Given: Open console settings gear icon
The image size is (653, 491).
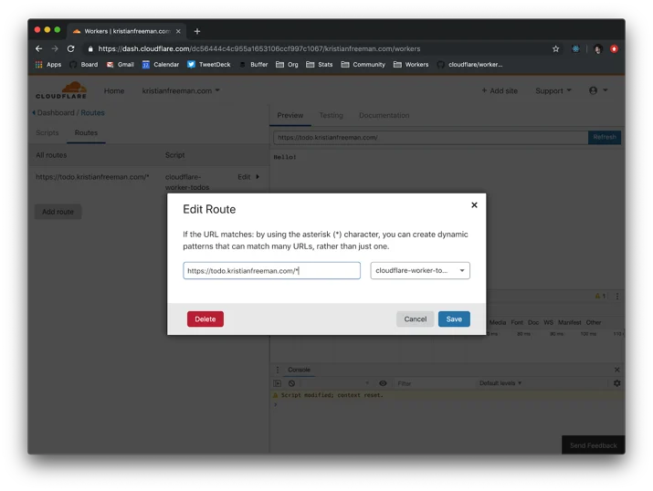Looking at the screenshot, I should coord(616,383).
